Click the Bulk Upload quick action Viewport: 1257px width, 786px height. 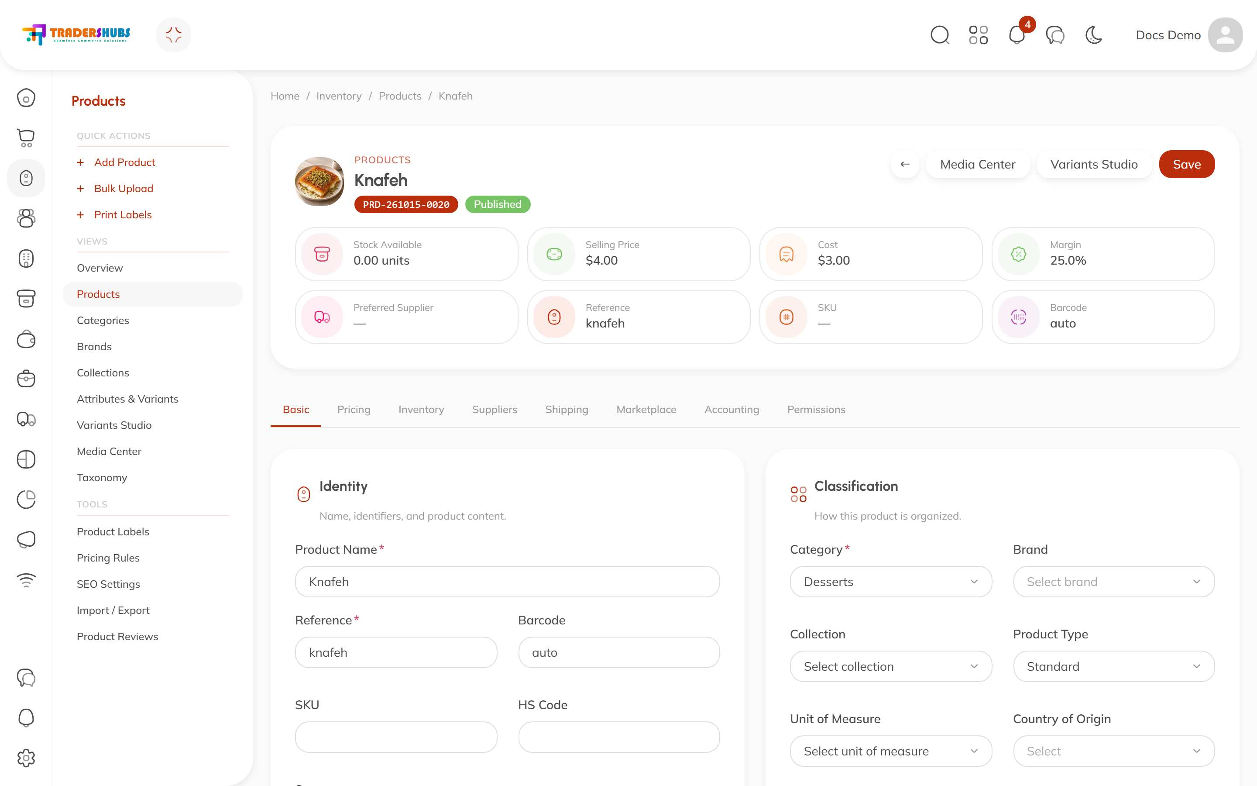pyautogui.click(x=124, y=188)
